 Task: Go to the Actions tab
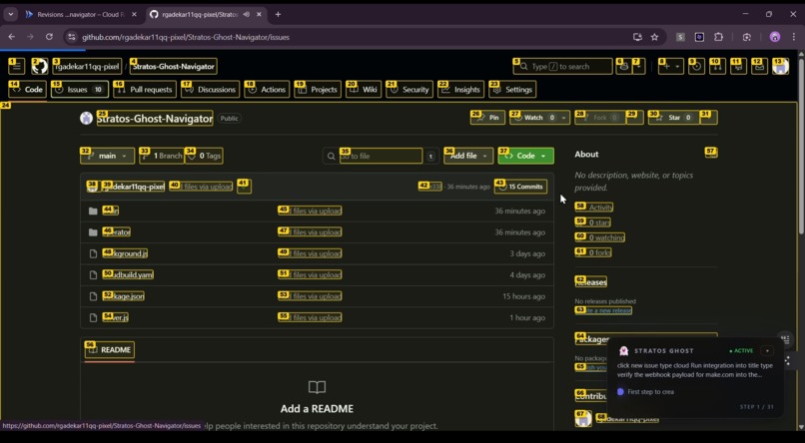267,89
